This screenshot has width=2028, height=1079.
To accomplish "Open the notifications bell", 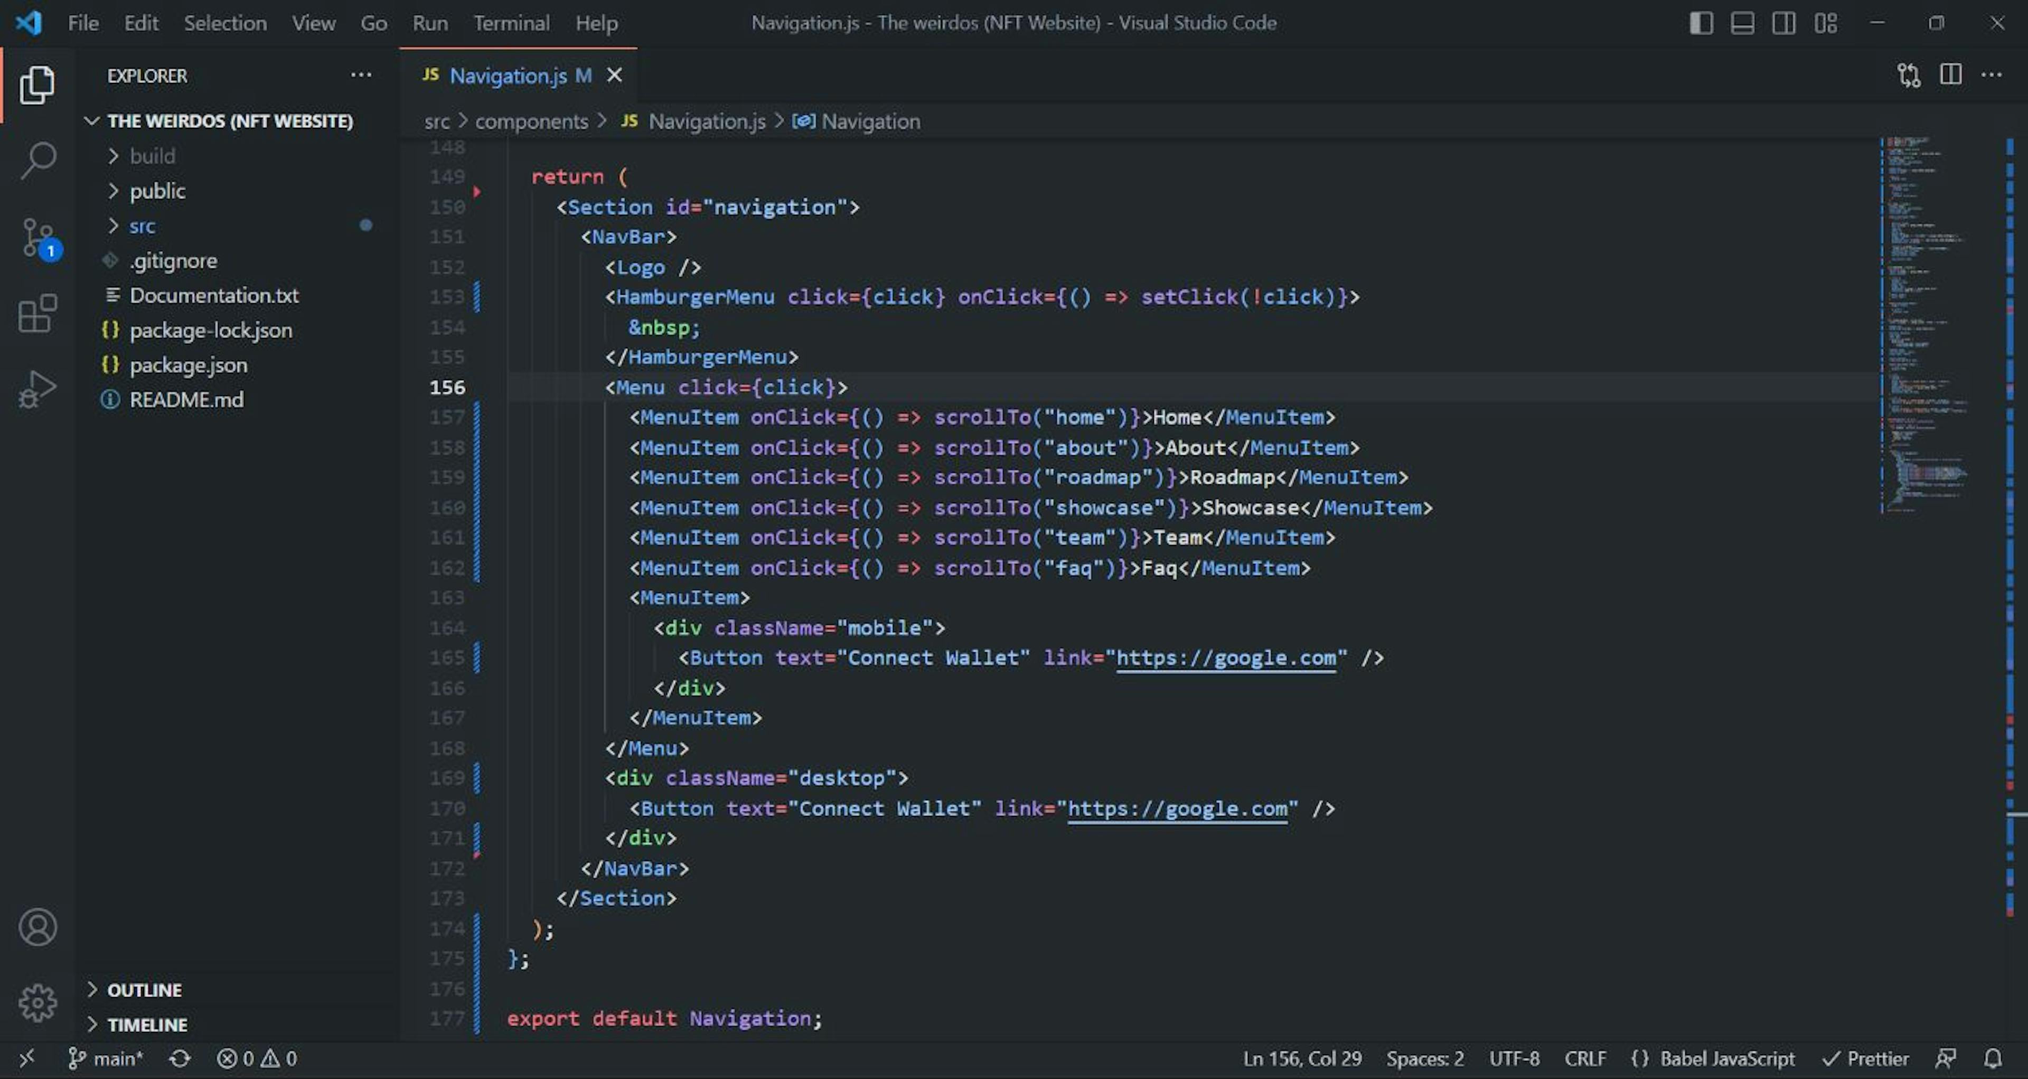I will coord(1996,1058).
